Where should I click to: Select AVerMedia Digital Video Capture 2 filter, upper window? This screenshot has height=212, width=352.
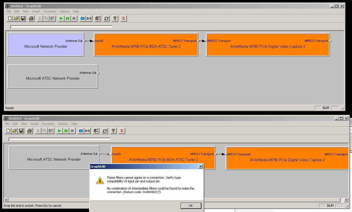click(x=268, y=45)
